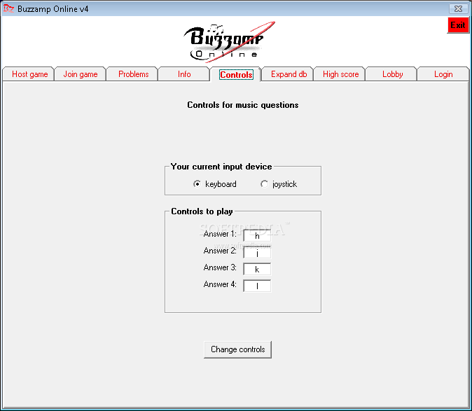Click the 'Answer 3:' label
The width and height of the screenshot is (472, 411).
pyautogui.click(x=220, y=267)
